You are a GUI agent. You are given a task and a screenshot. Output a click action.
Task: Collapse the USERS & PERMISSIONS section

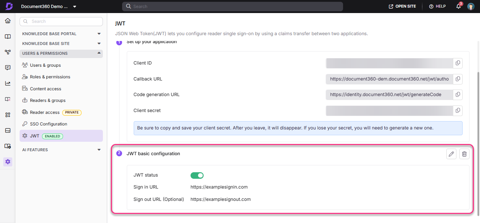click(x=99, y=53)
